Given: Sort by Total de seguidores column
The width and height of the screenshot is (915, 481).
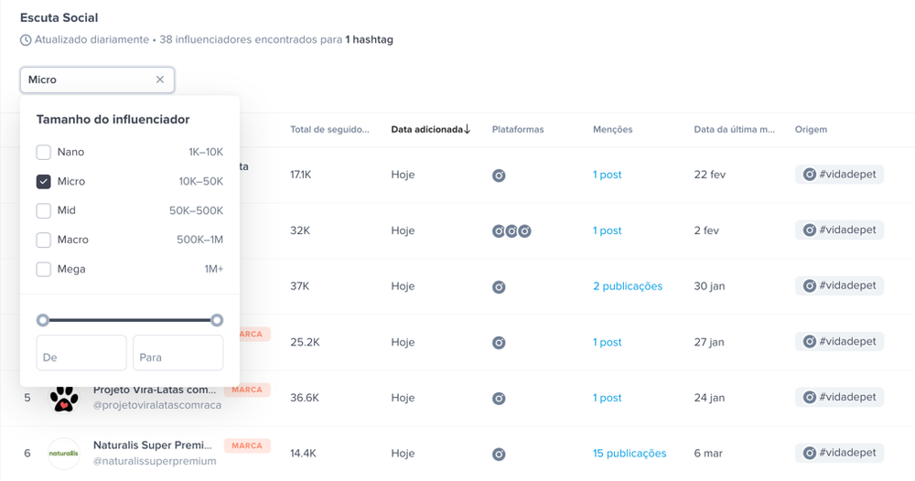Looking at the screenshot, I should coord(329,130).
